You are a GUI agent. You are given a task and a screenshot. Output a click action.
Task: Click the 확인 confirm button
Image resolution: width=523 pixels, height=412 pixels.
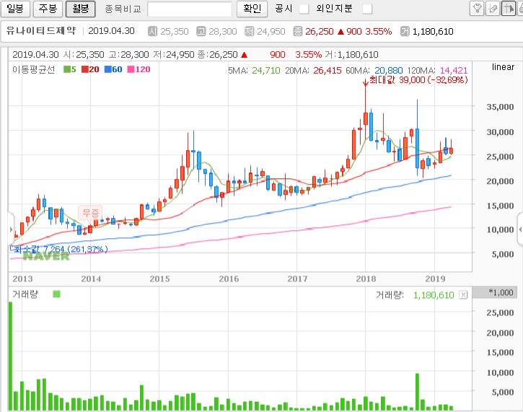252,9
